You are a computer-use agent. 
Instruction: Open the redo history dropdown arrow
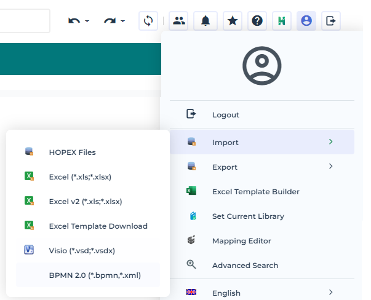[122, 22]
